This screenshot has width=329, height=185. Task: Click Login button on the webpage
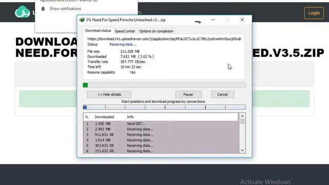coord(314,13)
